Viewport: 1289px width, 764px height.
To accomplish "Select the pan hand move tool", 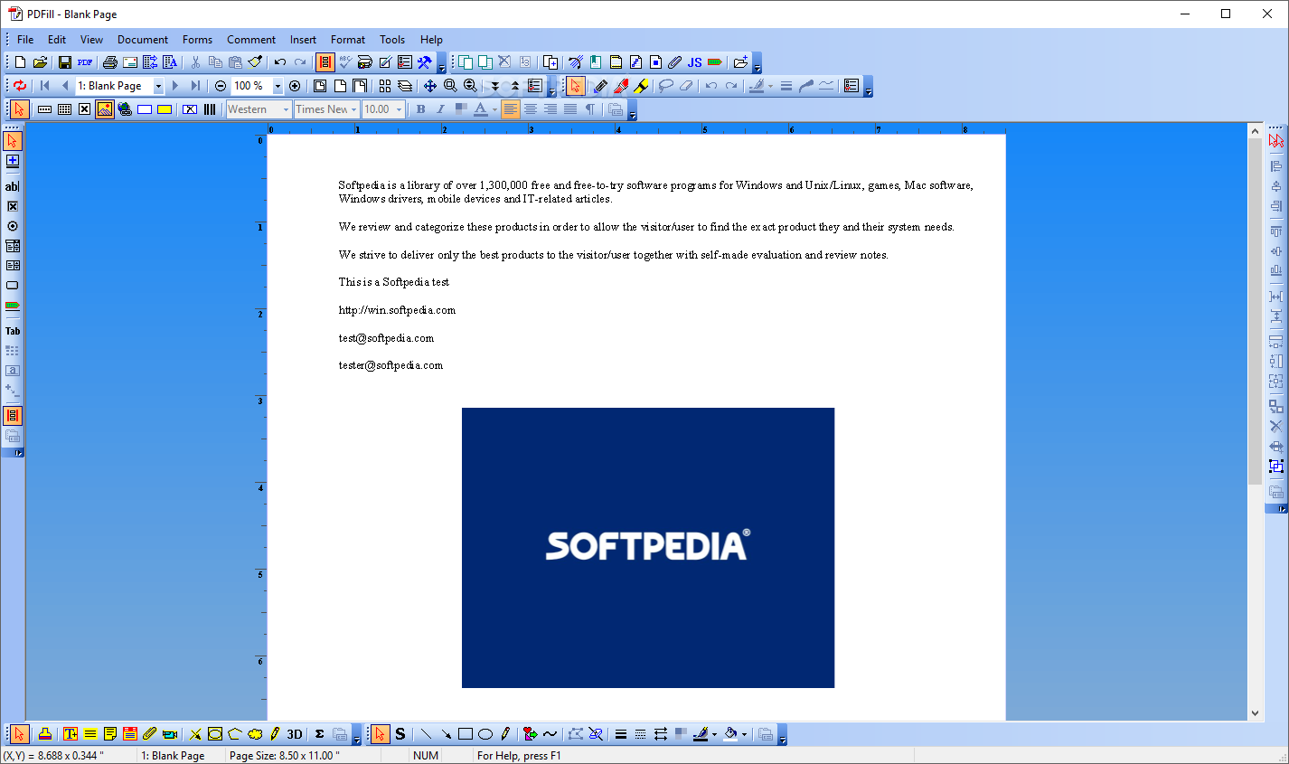I will 430,86.
